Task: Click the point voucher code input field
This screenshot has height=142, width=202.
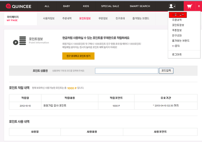Action: pos(126,71)
